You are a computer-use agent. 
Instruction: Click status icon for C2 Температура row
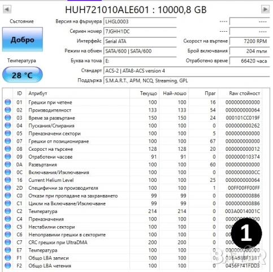click(8, 211)
